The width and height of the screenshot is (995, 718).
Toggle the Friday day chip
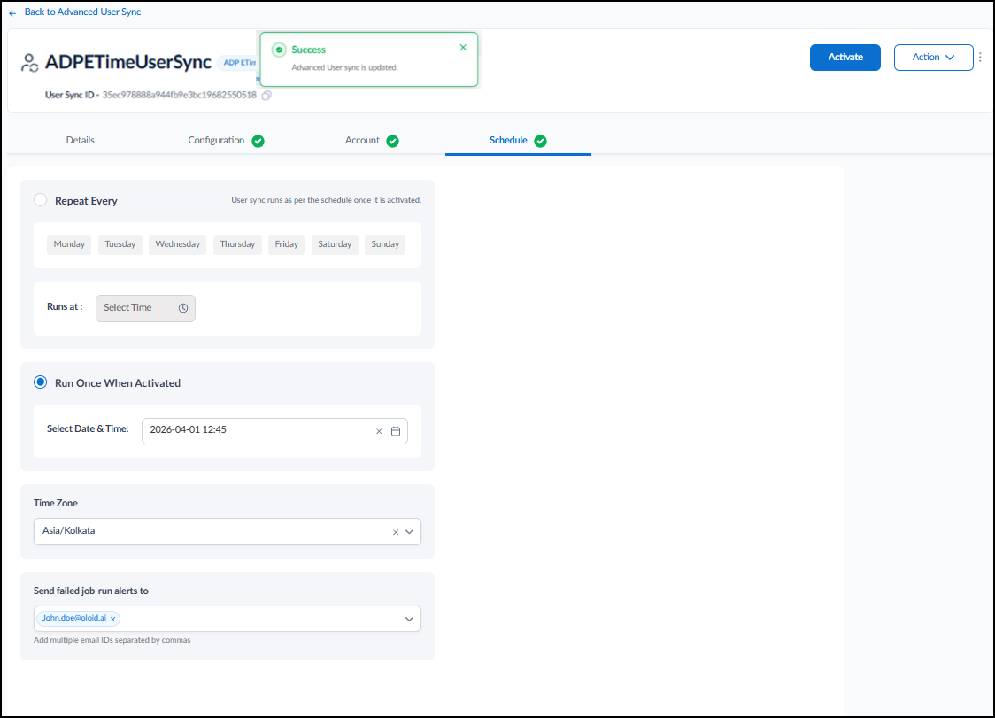click(286, 244)
